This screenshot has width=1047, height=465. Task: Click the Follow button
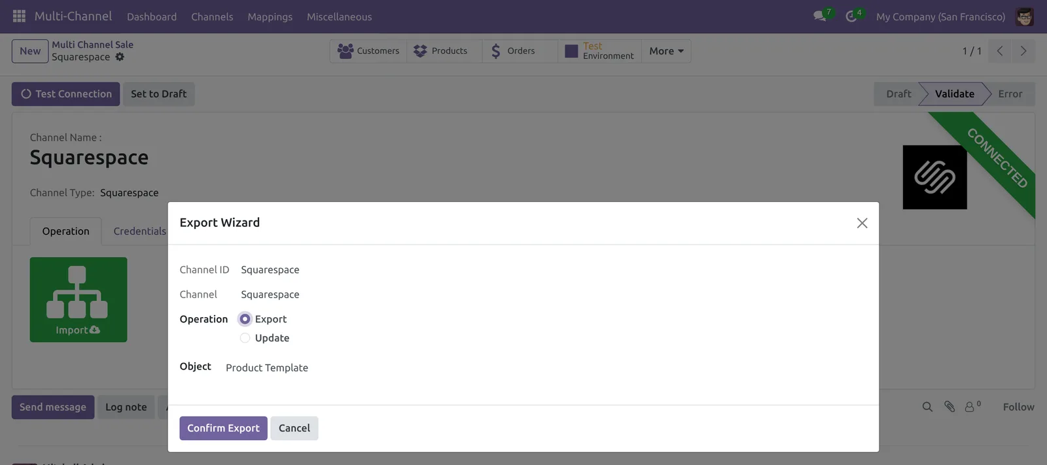coord(1018,407)
